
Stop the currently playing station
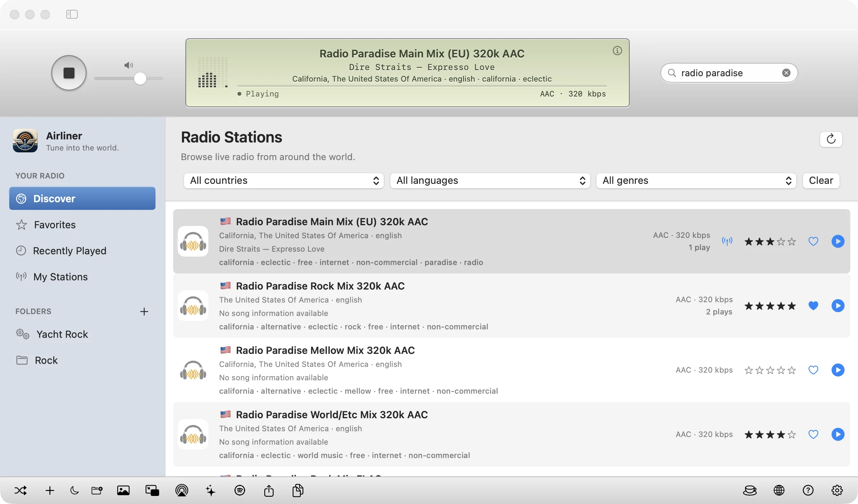point(69,73)
